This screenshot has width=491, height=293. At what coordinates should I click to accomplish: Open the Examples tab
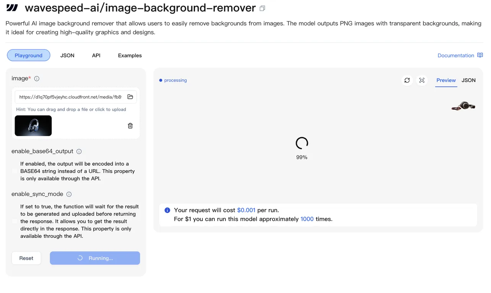130,55
